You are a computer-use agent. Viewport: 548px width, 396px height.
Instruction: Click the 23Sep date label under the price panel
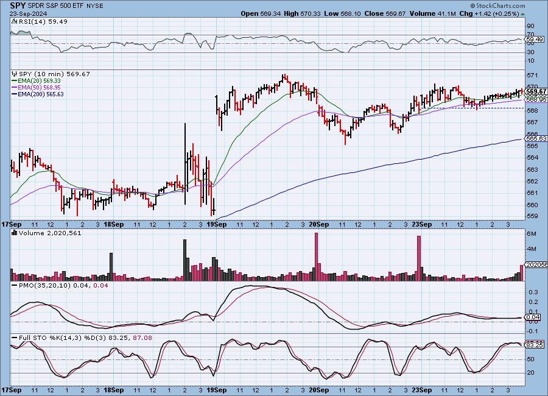[421, 224]
